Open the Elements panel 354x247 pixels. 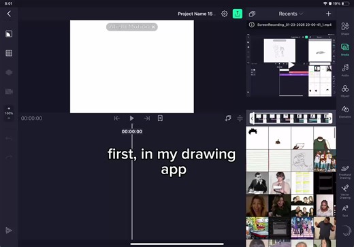pos(345,112)
